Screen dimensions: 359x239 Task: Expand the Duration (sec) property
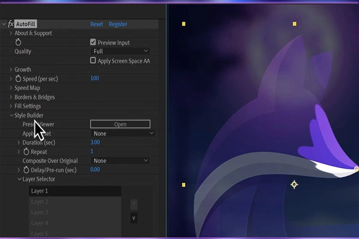(19, 142)
